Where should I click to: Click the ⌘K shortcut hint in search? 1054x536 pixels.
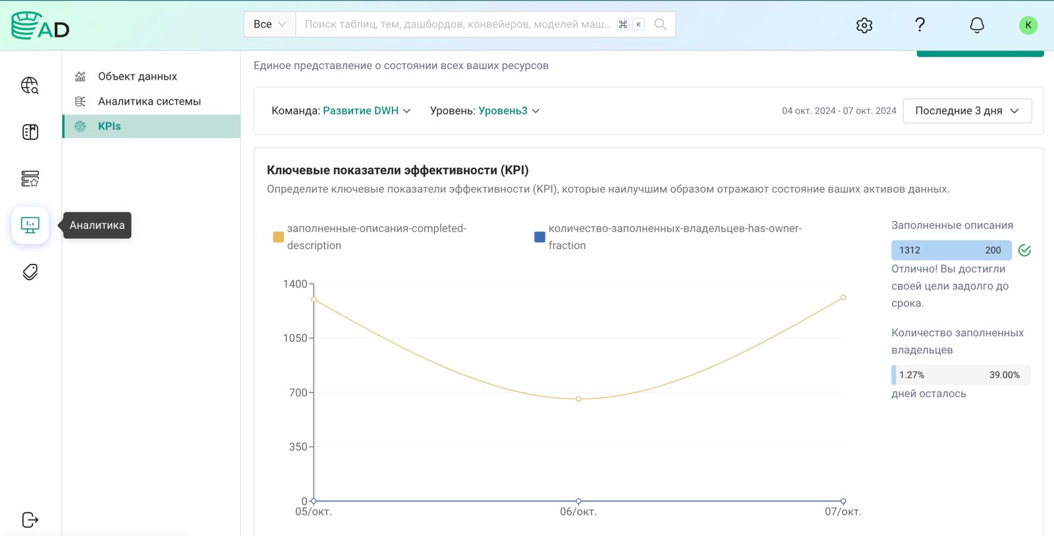(630, 24)
